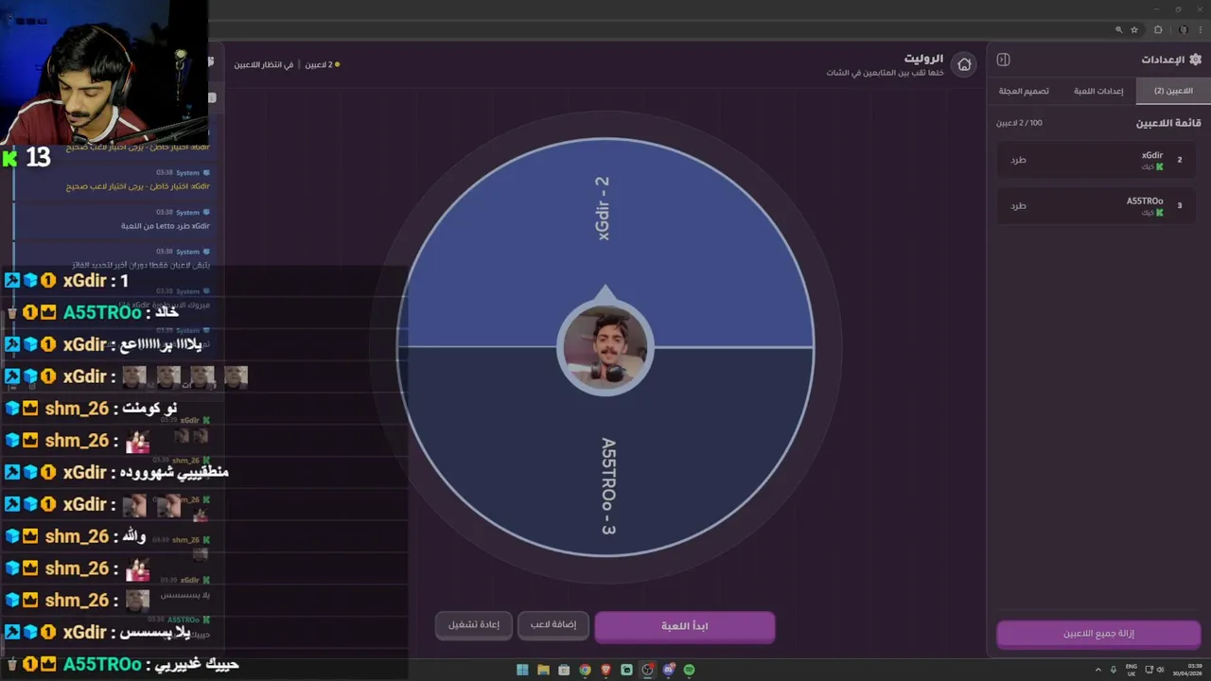1211x681 pixels.
Task: Click the xGdir name in the player list
Action: (x=1151, y=155)
